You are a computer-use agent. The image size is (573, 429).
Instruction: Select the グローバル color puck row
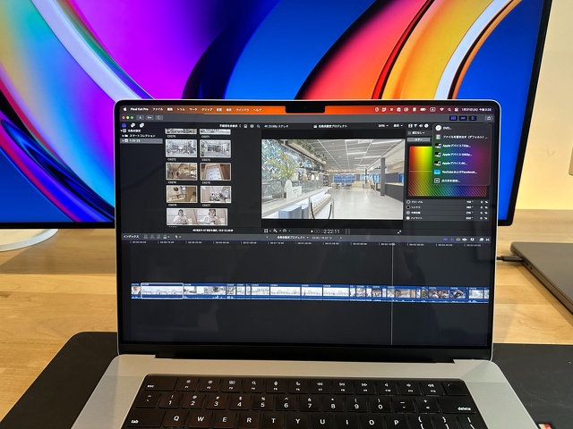pos(448,202)
